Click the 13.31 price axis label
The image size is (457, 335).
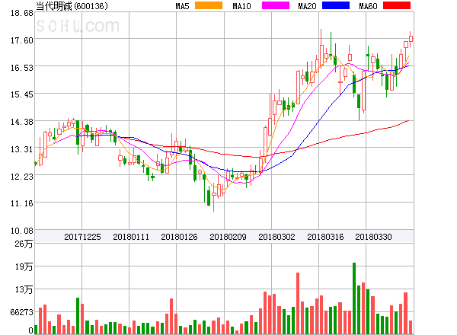pos(22,149)
